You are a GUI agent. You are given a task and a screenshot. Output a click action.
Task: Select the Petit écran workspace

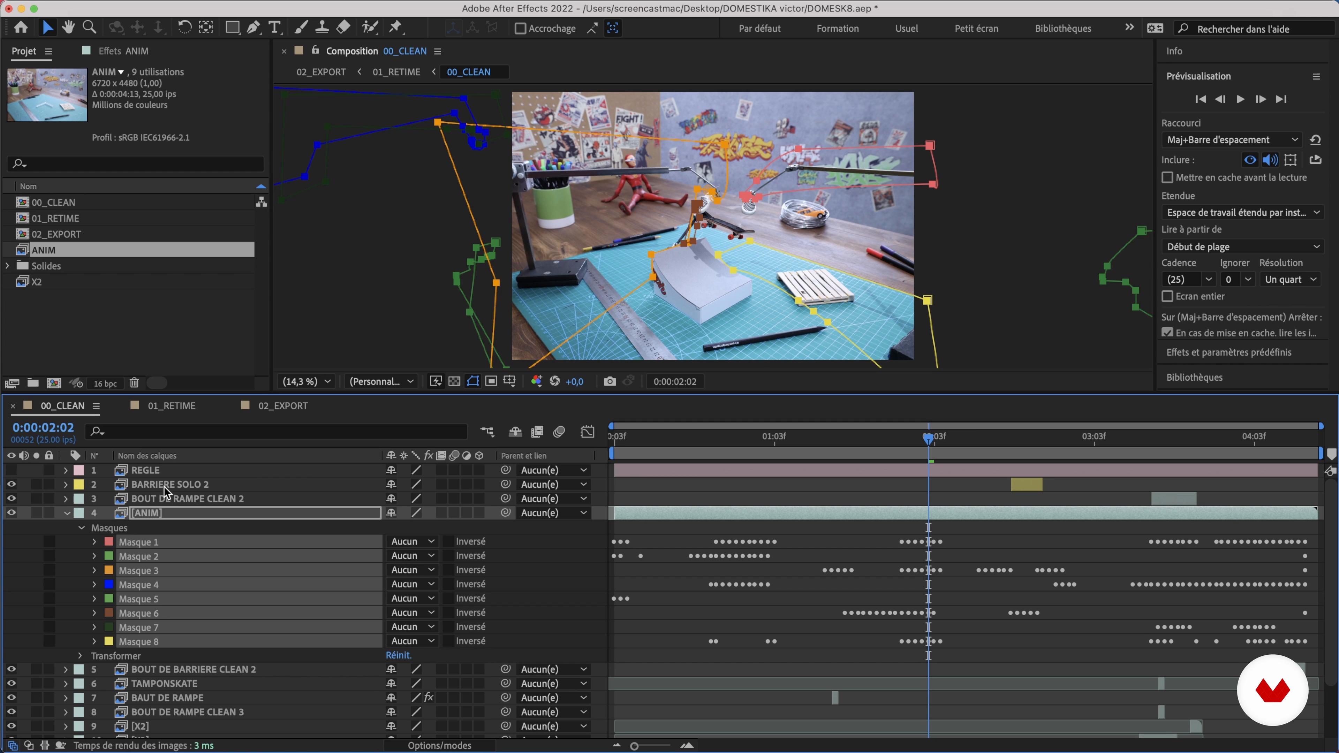click(976, 29)
